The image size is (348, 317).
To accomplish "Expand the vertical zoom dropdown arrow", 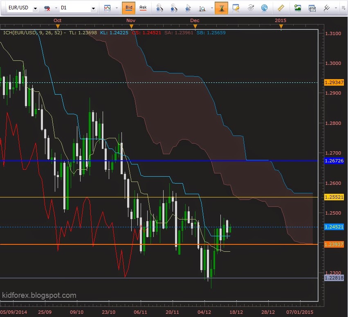I will click(x=212, y=8).
